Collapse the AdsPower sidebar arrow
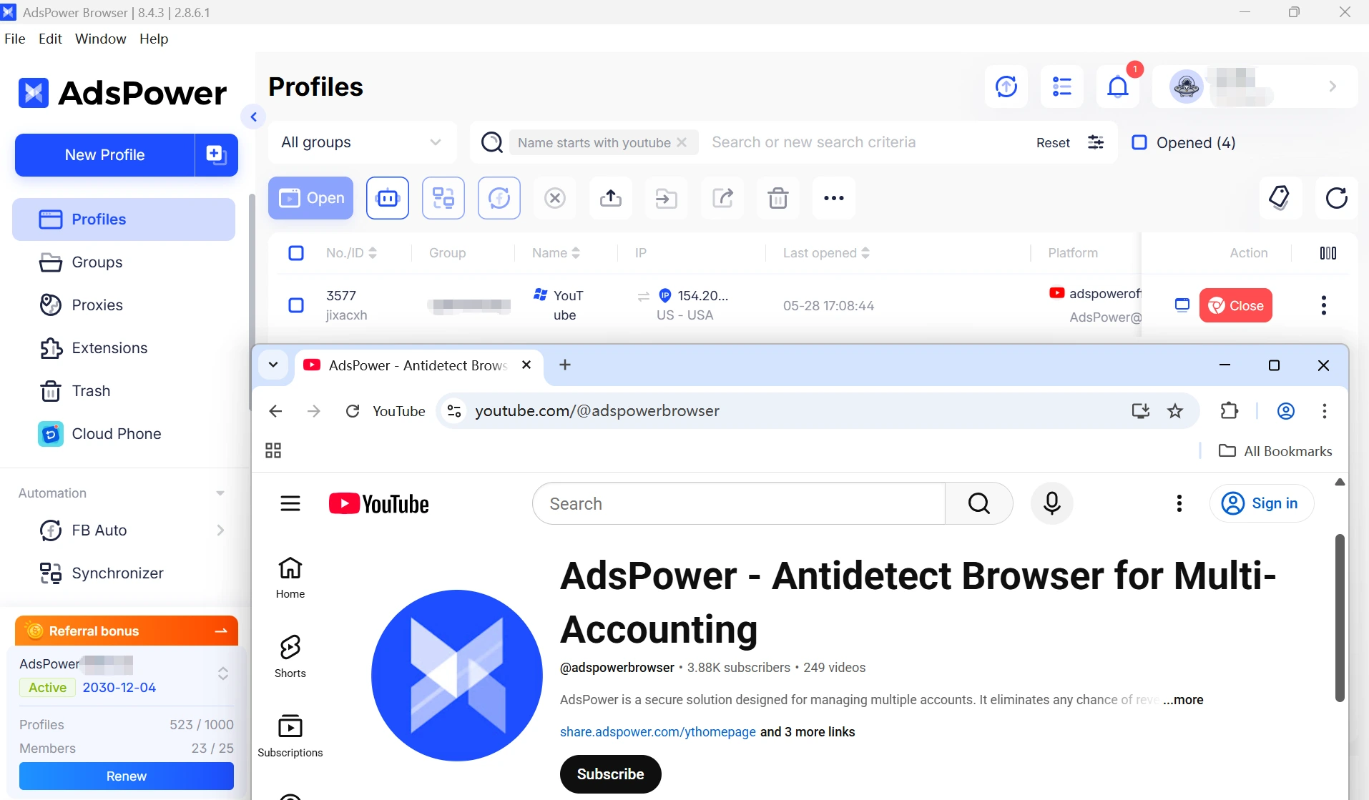1369x800 pixels. pyautogui.click(x=253, y=117)
